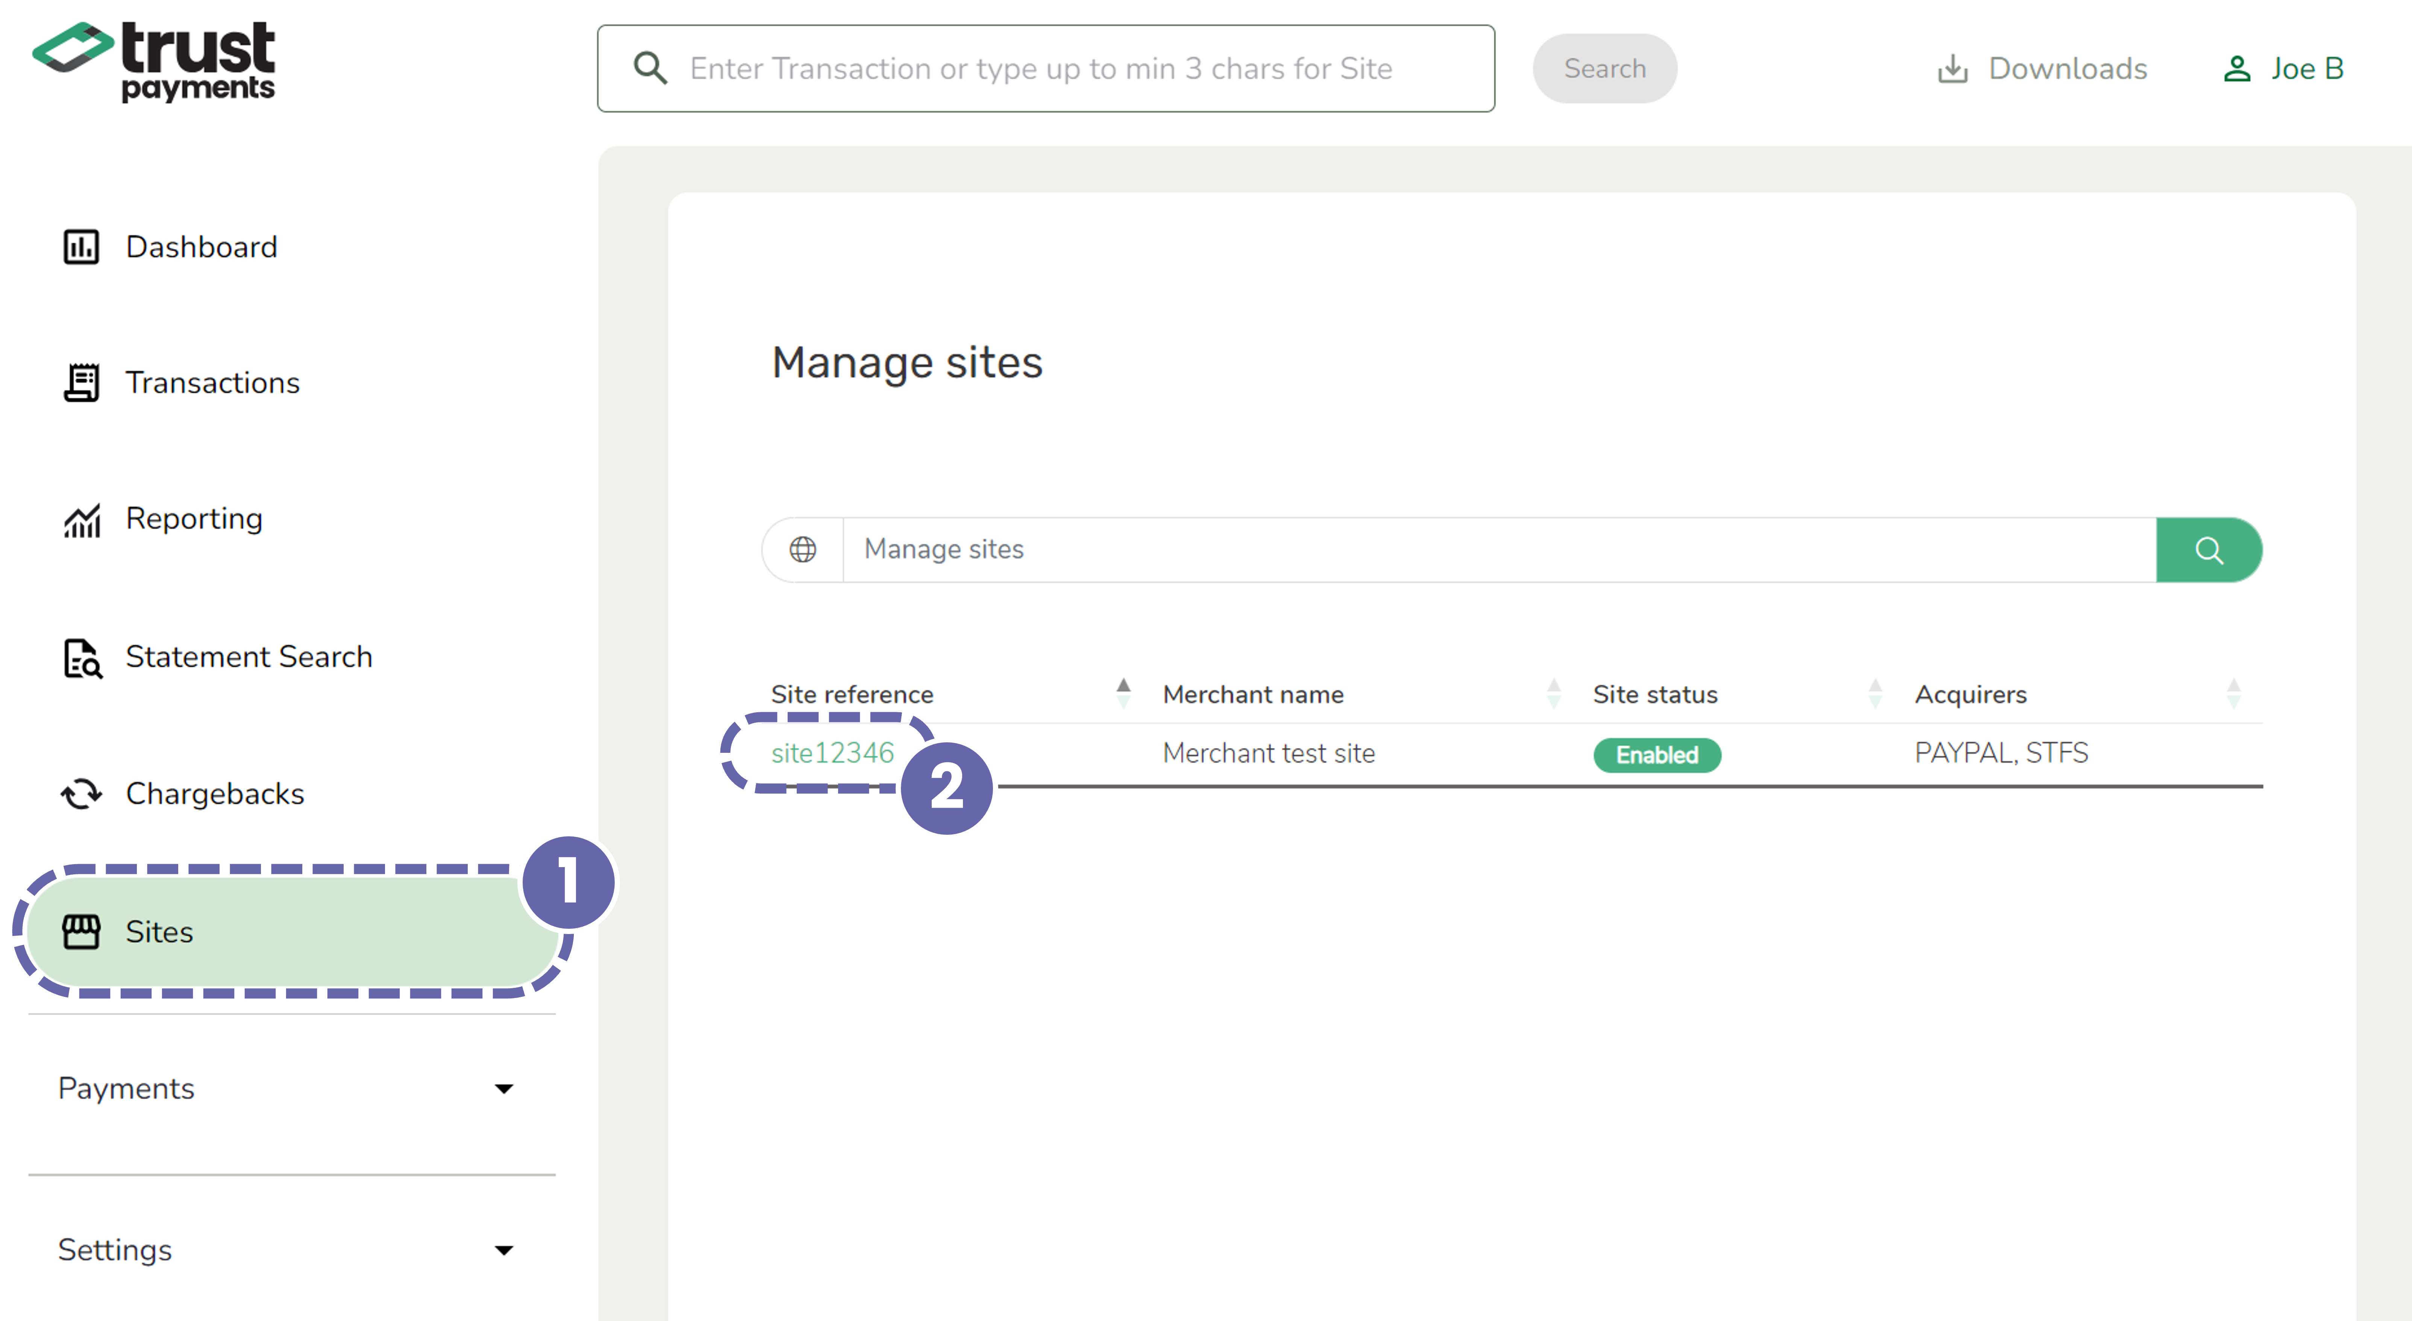
Task: Click the grey Search button
Action: 1604,69
